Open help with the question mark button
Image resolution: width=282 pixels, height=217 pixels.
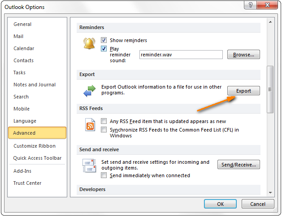click(250, 5)
